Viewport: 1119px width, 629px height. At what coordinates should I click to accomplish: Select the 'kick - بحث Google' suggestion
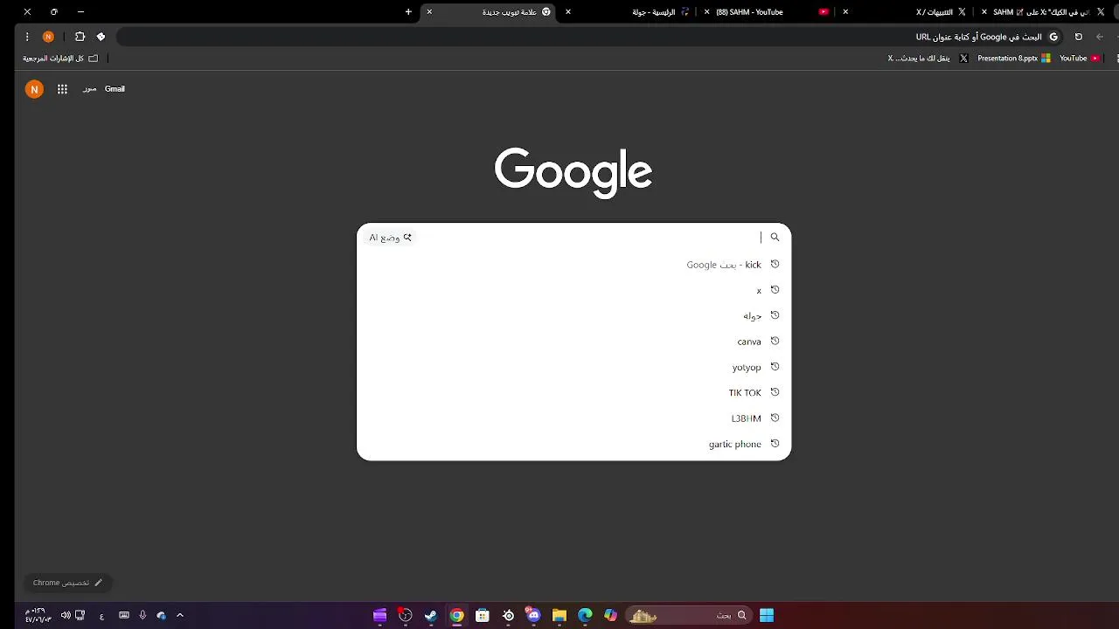(x=573, y=264)
